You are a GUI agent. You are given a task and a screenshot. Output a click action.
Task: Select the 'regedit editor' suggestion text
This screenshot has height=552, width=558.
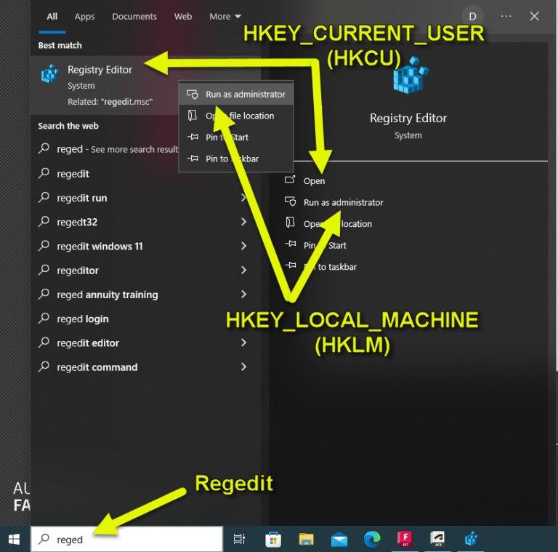[x=88, y=343]
